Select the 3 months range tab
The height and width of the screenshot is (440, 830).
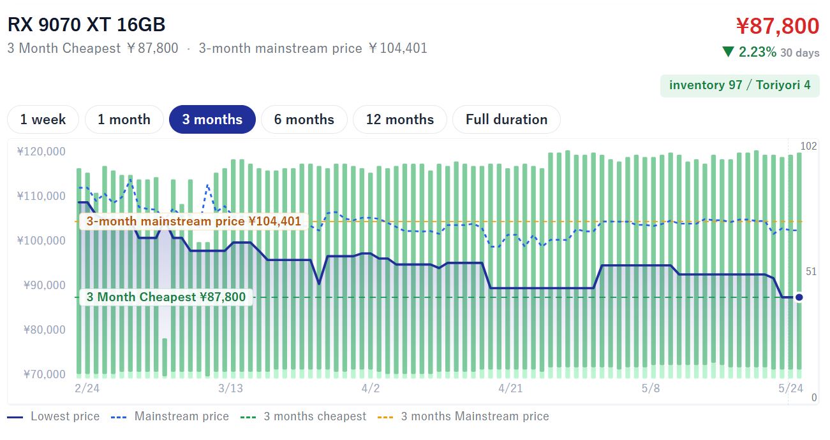tap(212, 120)
